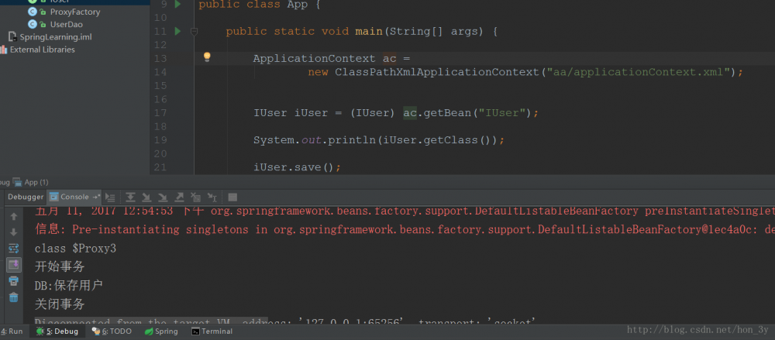The width and height of the screenshot is (775, 340).
Task: Click the Print console output icon
Action: (14, 280)
